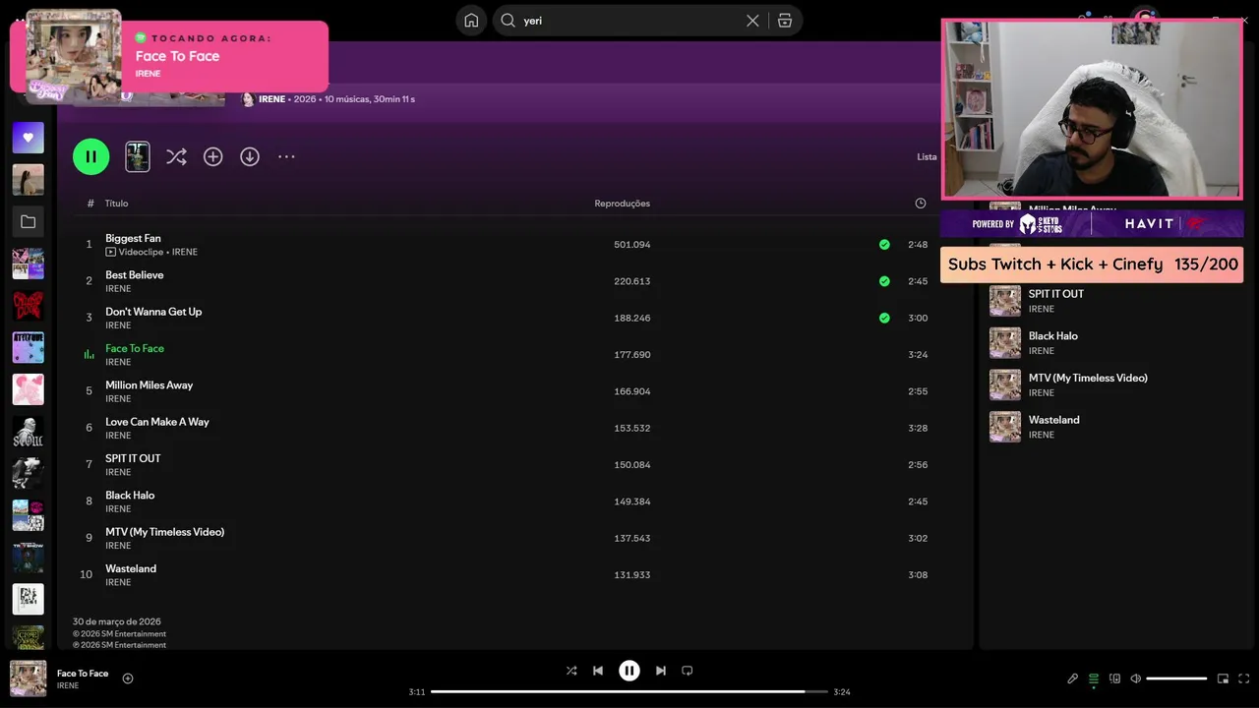Toggle saved check for Biggest Fan
This screenshot has width=1259, height=708.
(x=884, y=245)
